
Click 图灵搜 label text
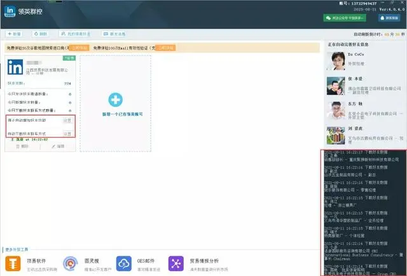pos(92,261)
